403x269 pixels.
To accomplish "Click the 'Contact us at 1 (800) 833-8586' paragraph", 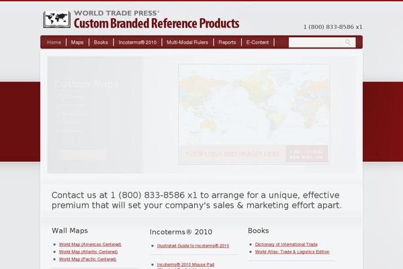I will click(x=197, y=200).
